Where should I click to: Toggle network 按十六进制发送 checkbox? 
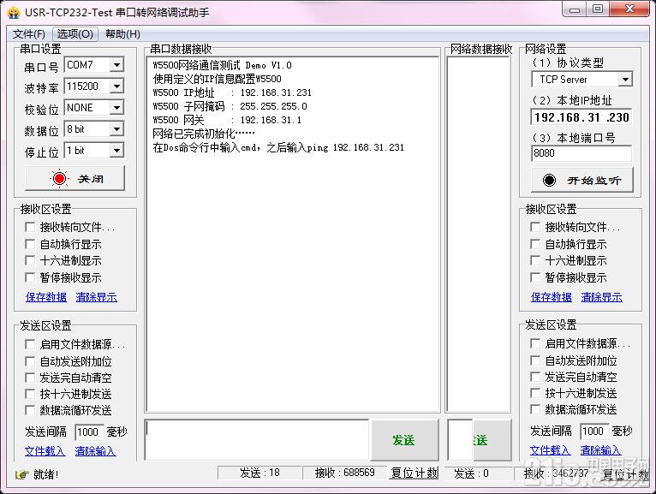click(535, 393)
